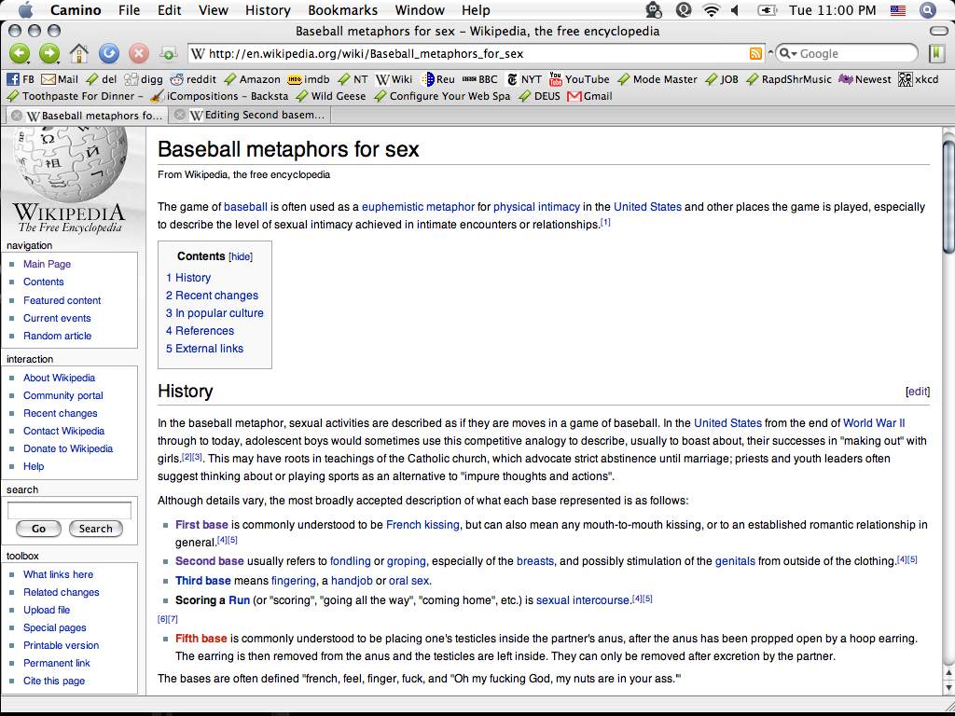Open the iCompositions bookmark
955x716 pixels.
[219, 96]
